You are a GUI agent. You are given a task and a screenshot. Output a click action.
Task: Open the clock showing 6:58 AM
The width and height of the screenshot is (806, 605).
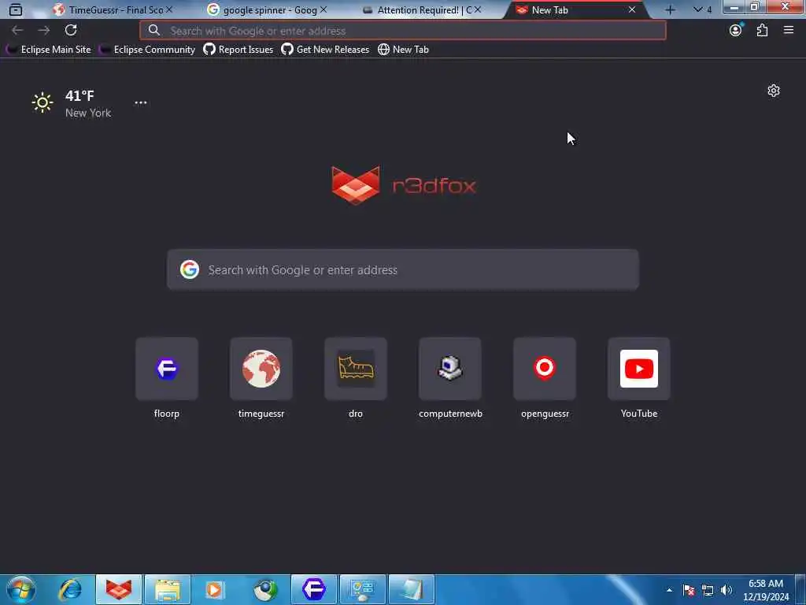coord(766,590)
